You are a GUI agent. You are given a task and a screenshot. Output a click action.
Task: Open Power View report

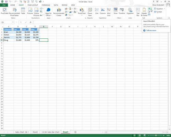pos(90,12)
